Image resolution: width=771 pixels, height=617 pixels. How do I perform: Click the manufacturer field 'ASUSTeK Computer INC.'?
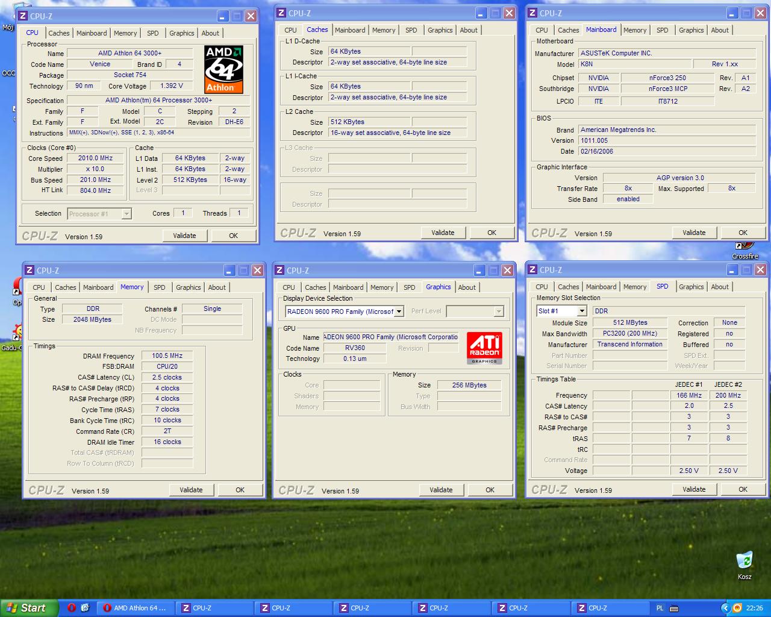[667, 53]
